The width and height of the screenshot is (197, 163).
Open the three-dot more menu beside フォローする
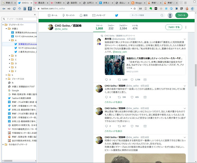[186, 27]
